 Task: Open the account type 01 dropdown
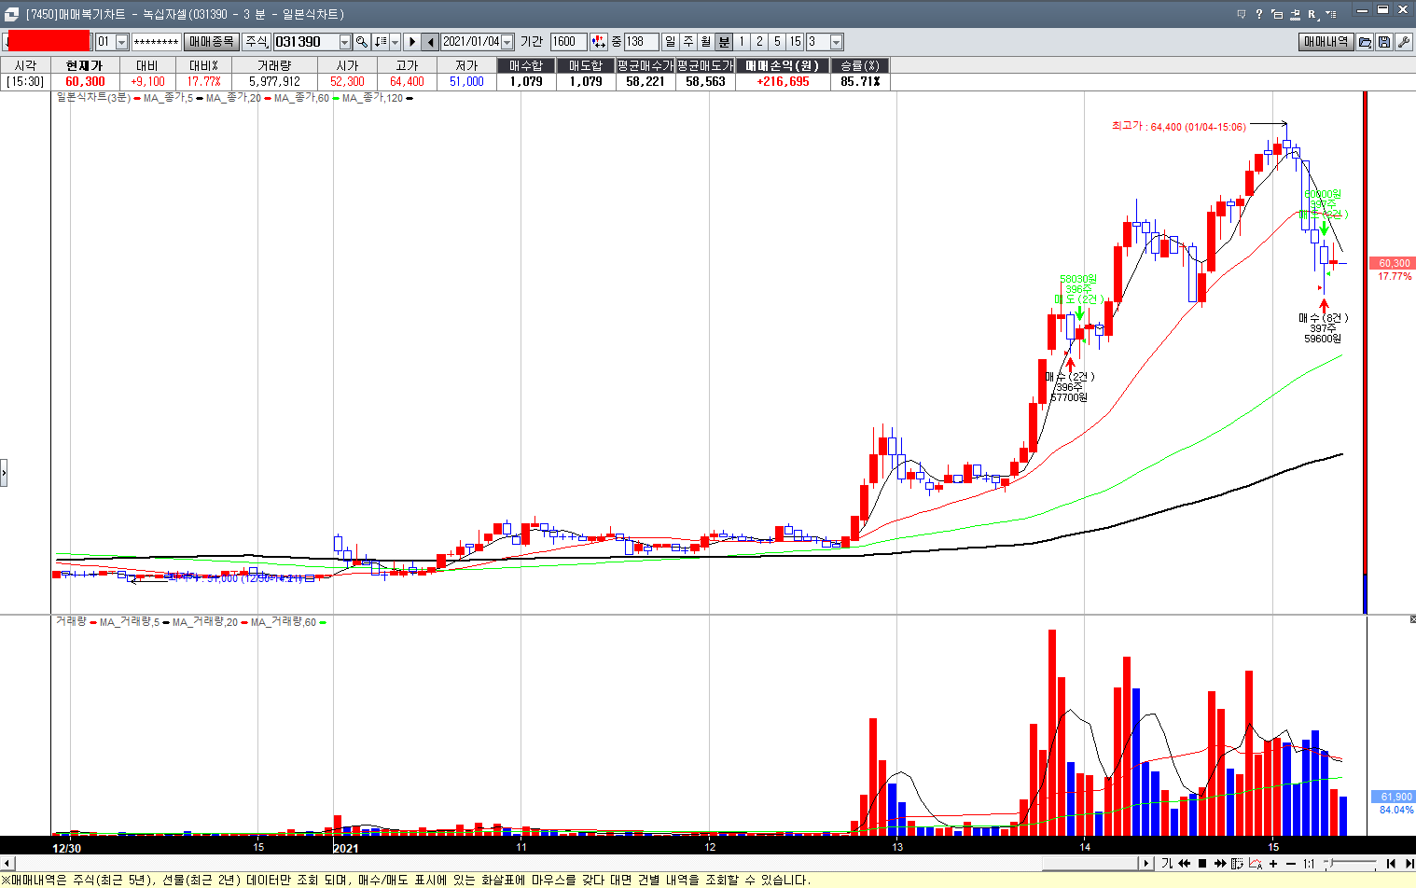tap(121, 42)
